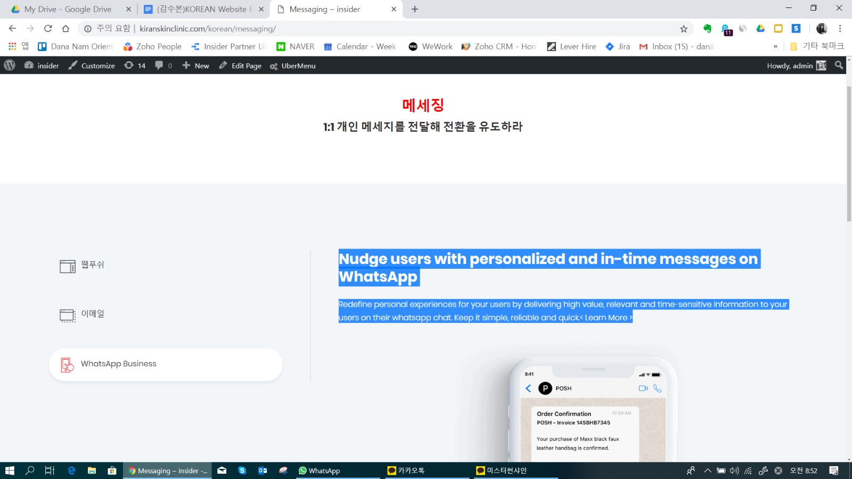
Task: Select the WhatsApp Business tab
Action: click(165, 365)
